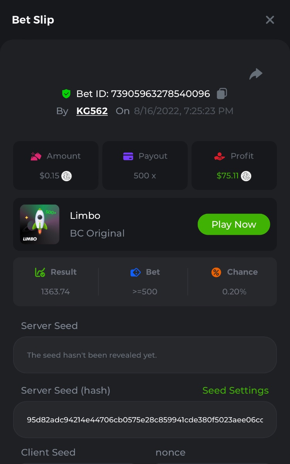Open the KG562 user profile
The height and width of the screenshot is (464, 290).
click(92, 111)
